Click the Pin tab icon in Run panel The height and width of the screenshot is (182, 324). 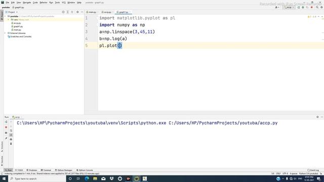coord(6,138)
